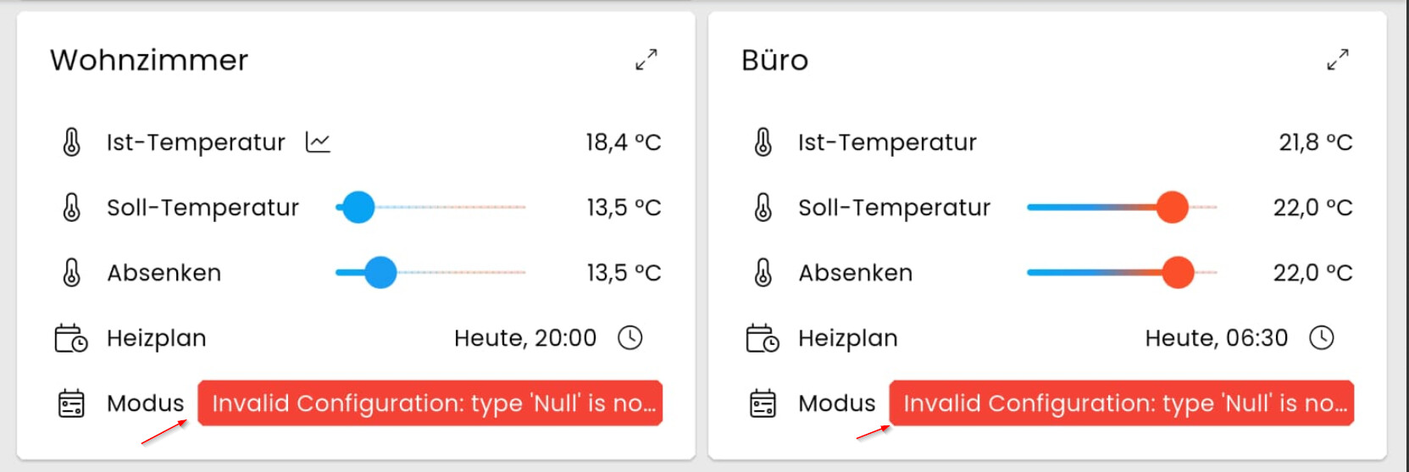Click the Büro Invalid Configuration error badge
This screenshot has width=1409, height=472.
click(x=1121, y=403)
